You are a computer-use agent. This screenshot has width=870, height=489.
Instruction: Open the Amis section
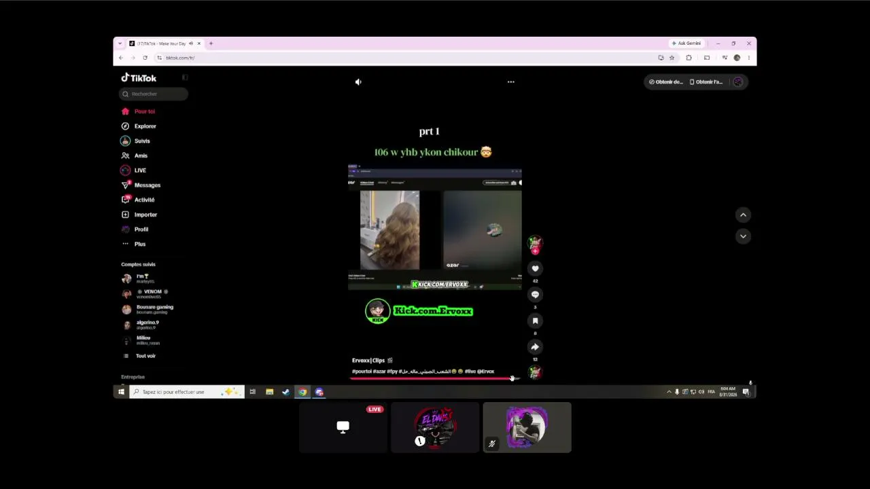[135, 156]
